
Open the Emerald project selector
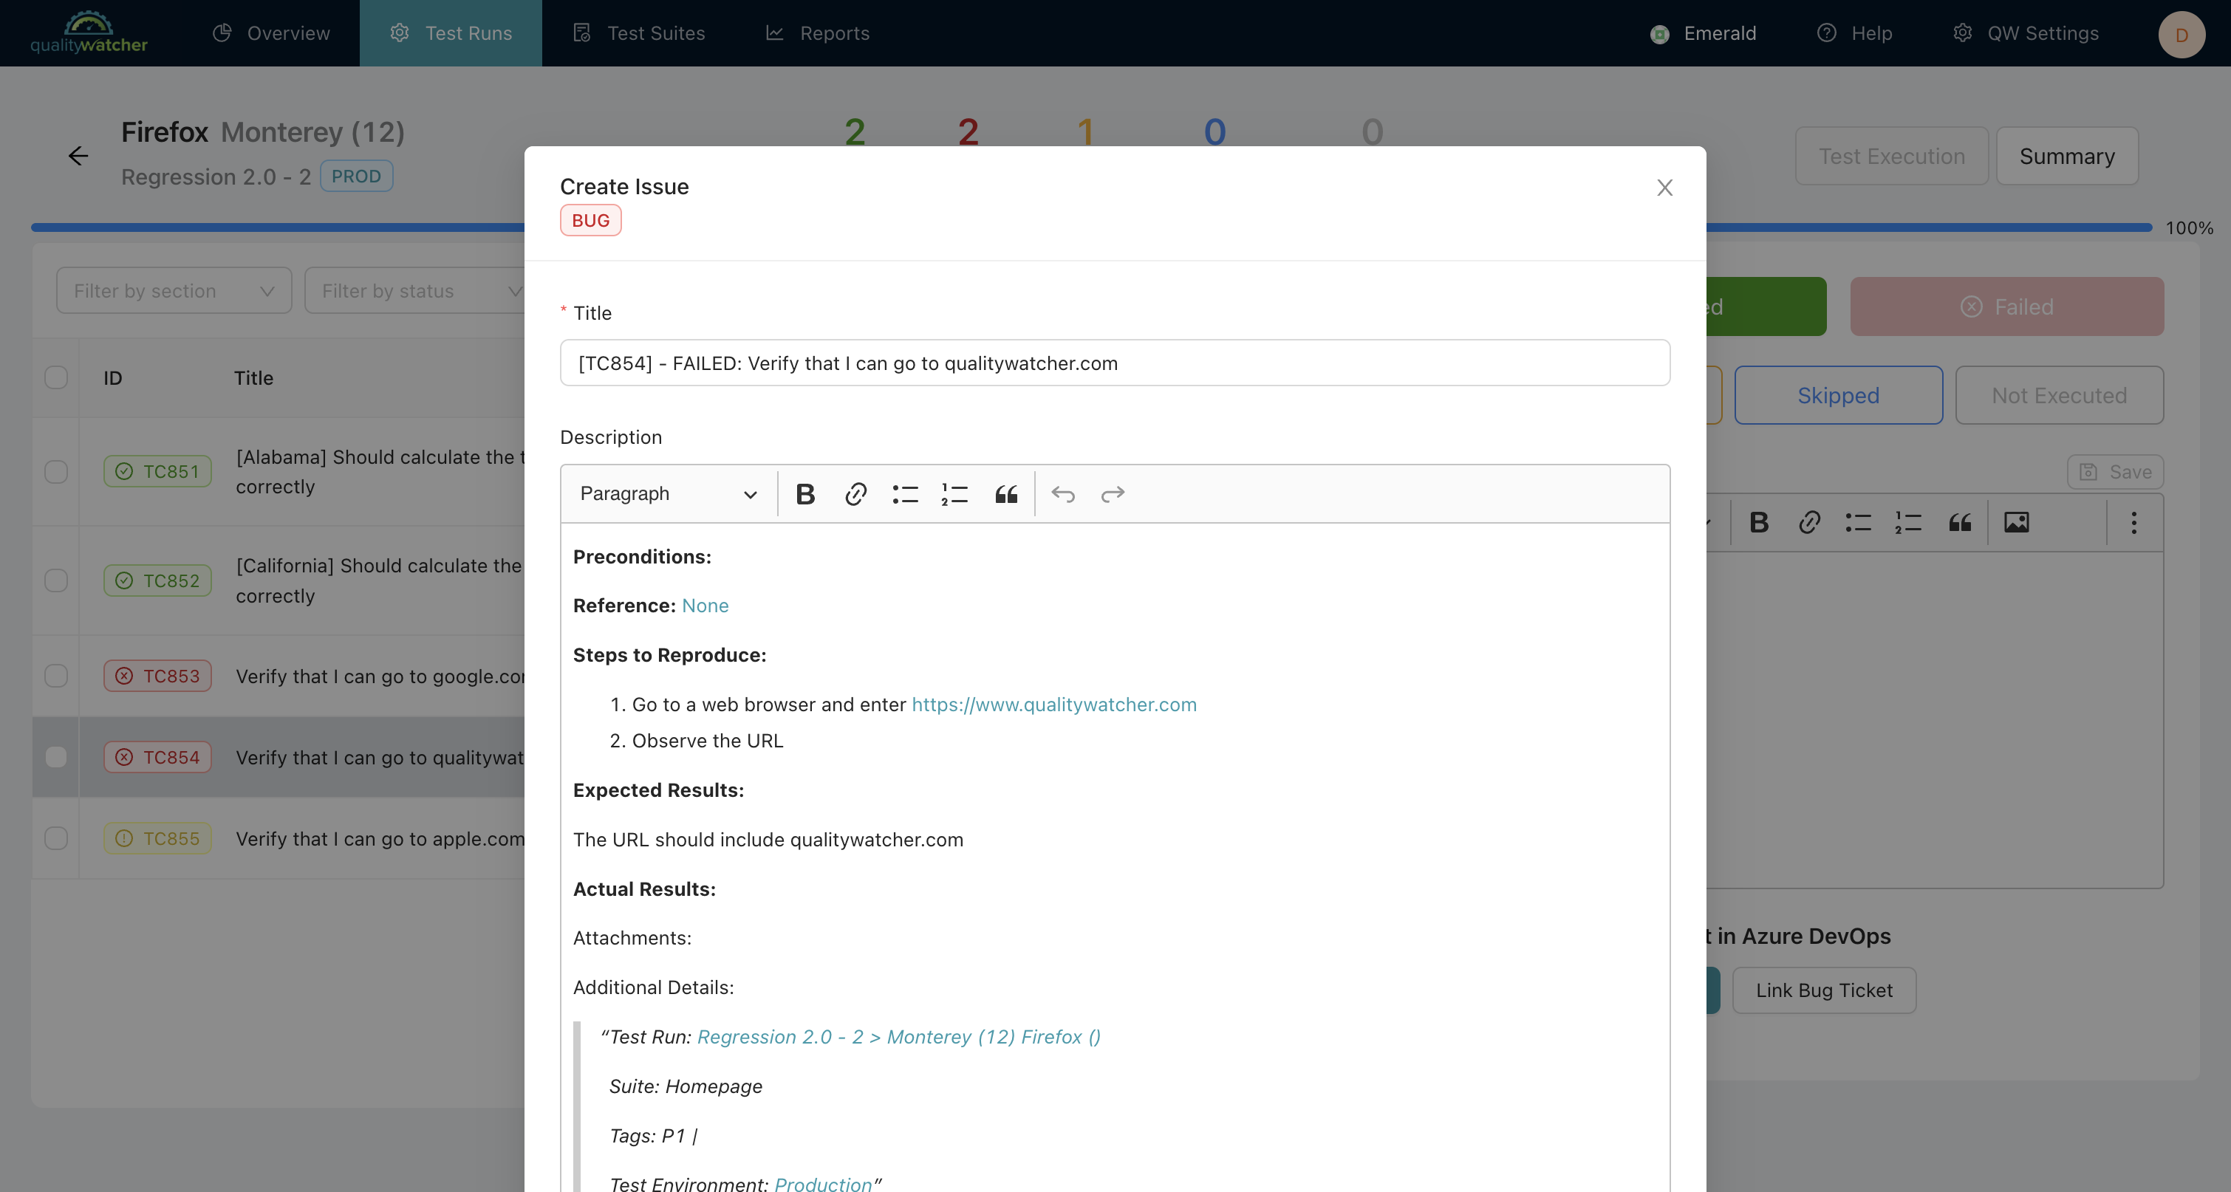[x=1703, y=33]
